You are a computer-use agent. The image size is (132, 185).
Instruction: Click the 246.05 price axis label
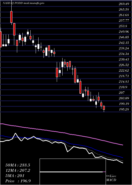point(124,37)
